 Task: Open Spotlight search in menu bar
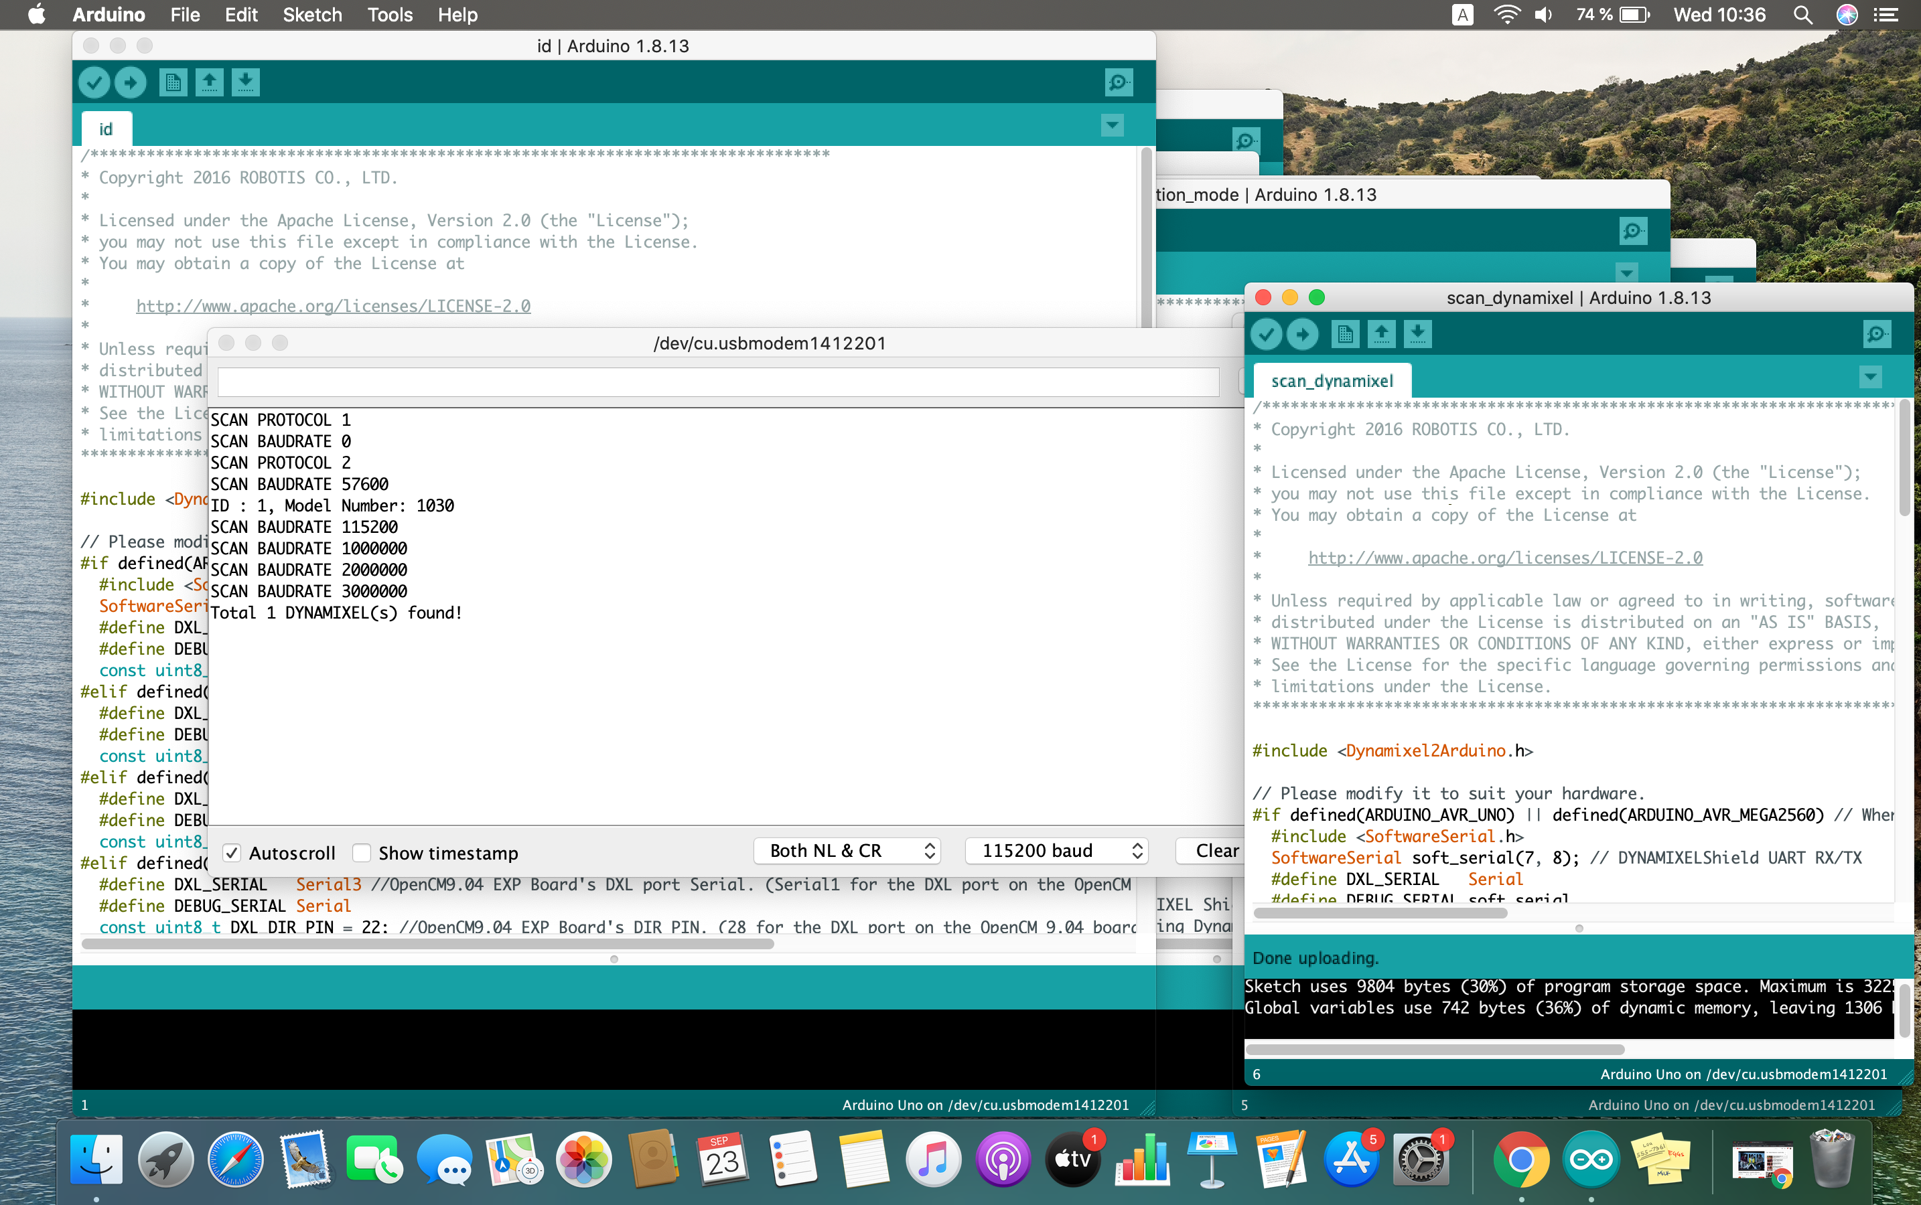(x=1803, y=14)
